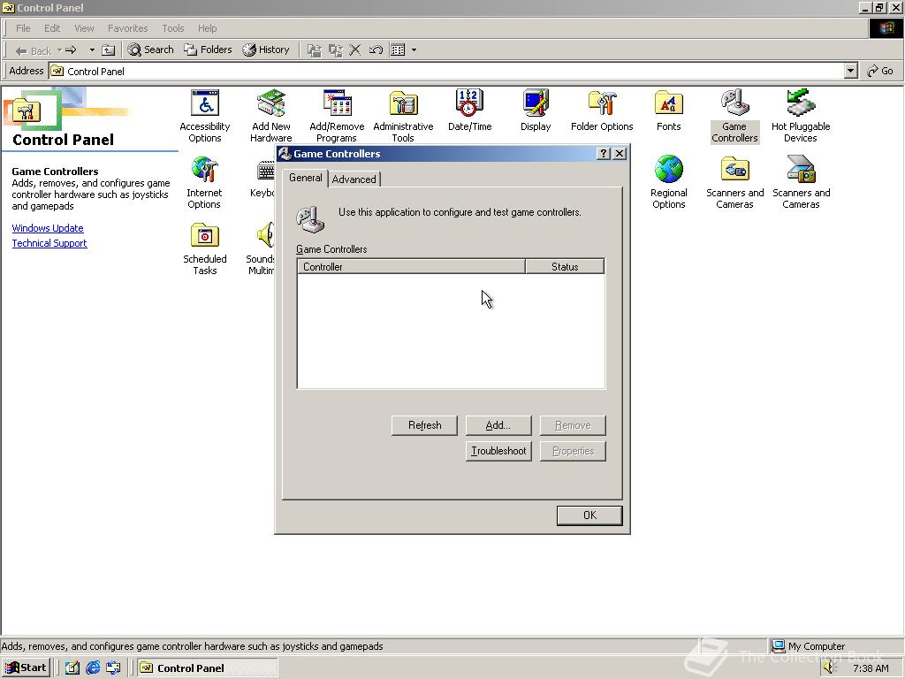Click OK in Game Controllers dialog

click(x=589, y=515)
